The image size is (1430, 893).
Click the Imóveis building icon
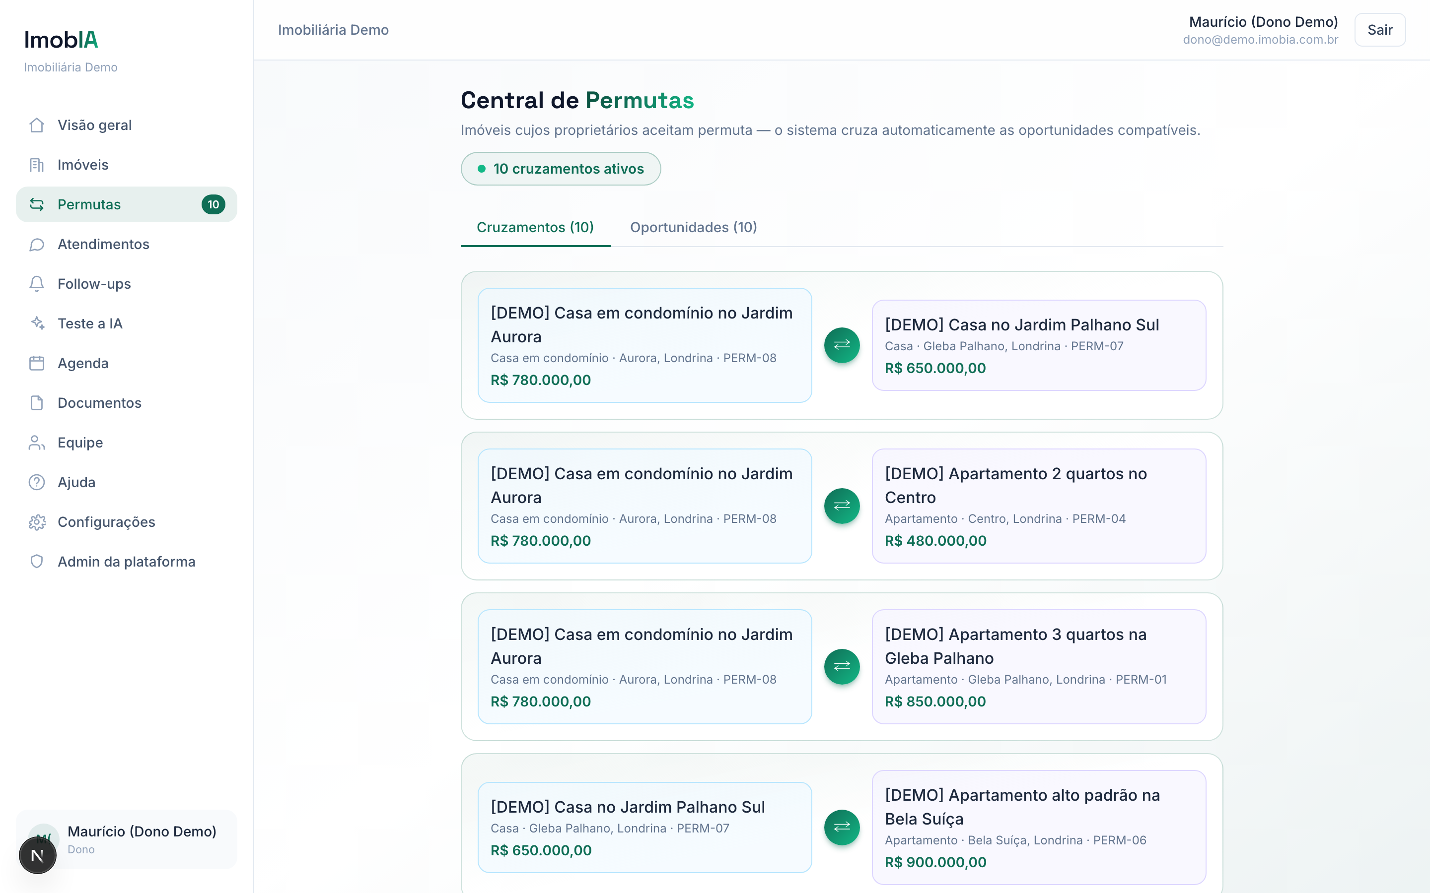37,165
